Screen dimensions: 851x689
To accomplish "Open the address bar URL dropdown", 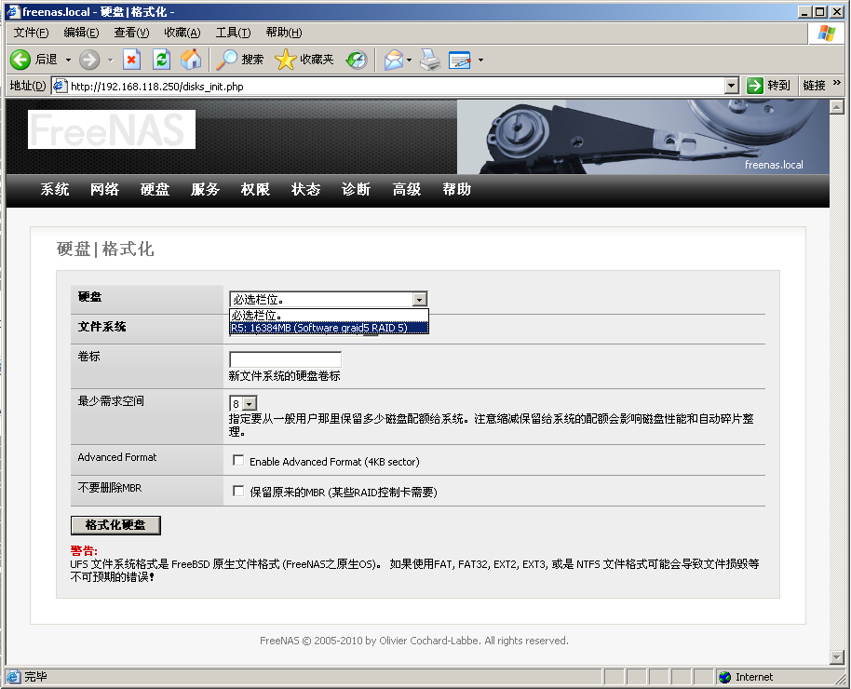I will (x=732, y=86).
